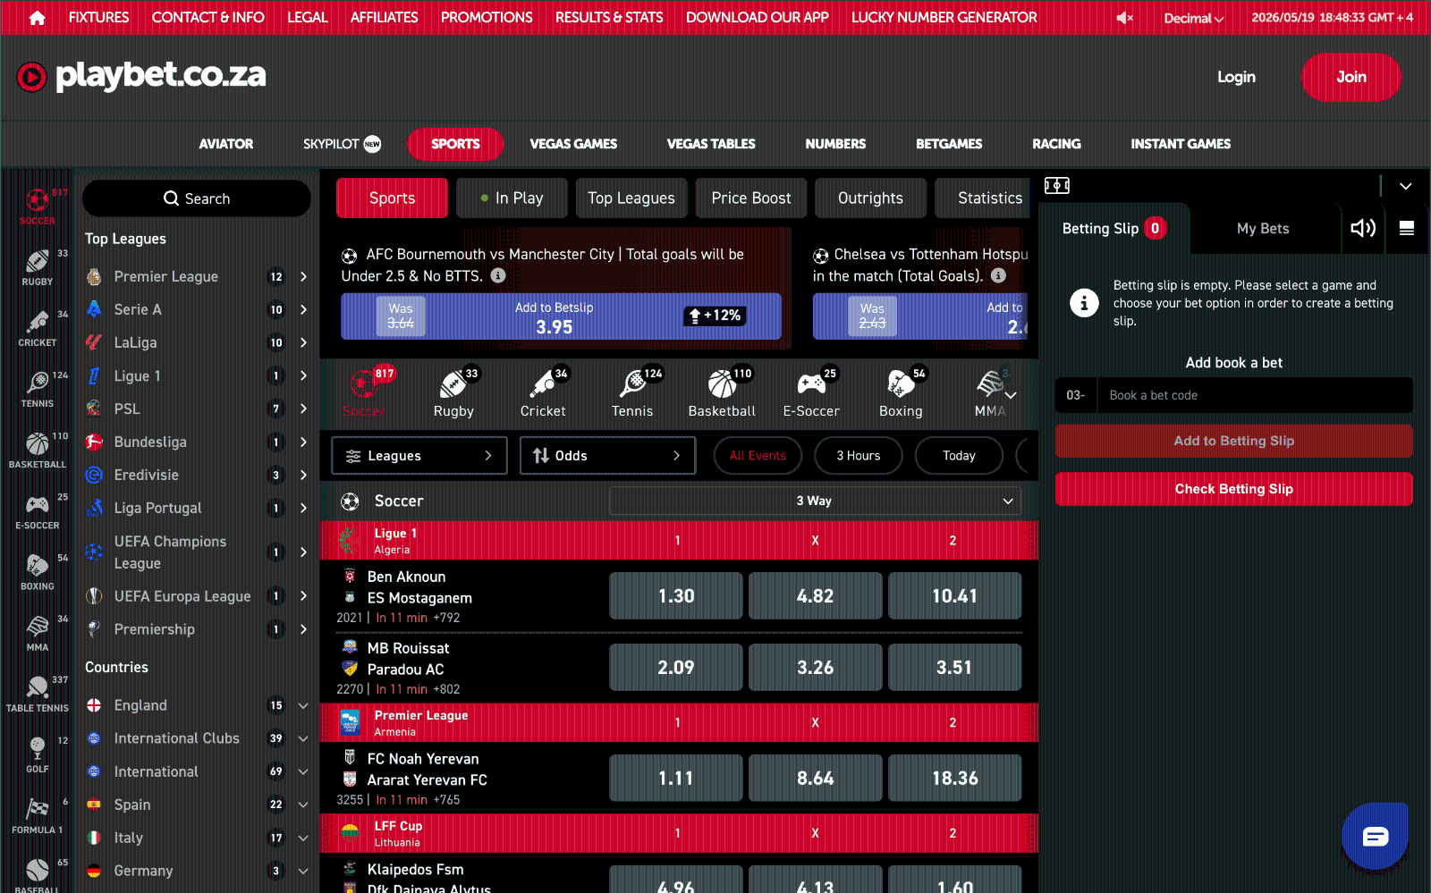Go to the Home icon in top bar
This screenshot has width=1431, height=893.
(37, 18)
